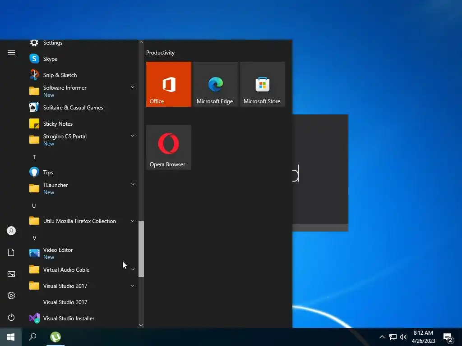Open the Action Center notifications icon
Screen dimensions: 462x346
tap(448, 337)
